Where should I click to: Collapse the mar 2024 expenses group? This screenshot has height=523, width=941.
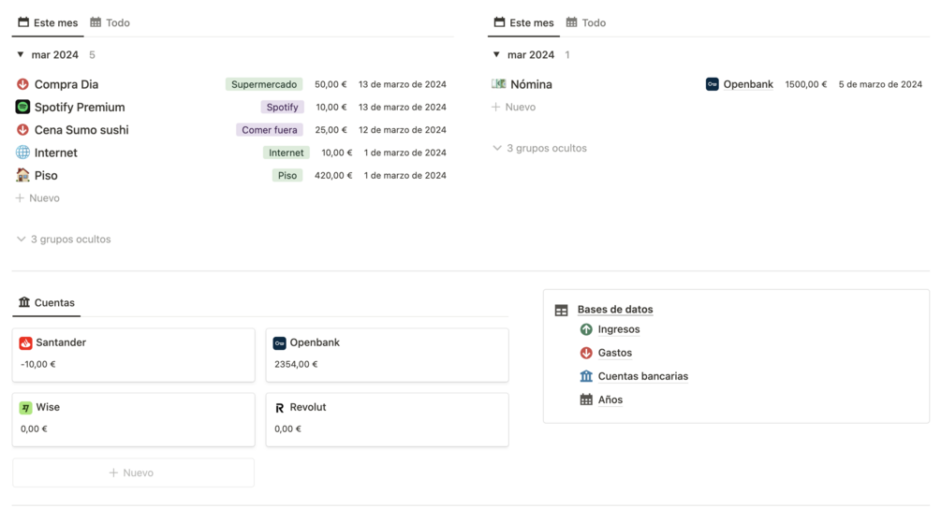pyautogui.click(x=21, y=55)
